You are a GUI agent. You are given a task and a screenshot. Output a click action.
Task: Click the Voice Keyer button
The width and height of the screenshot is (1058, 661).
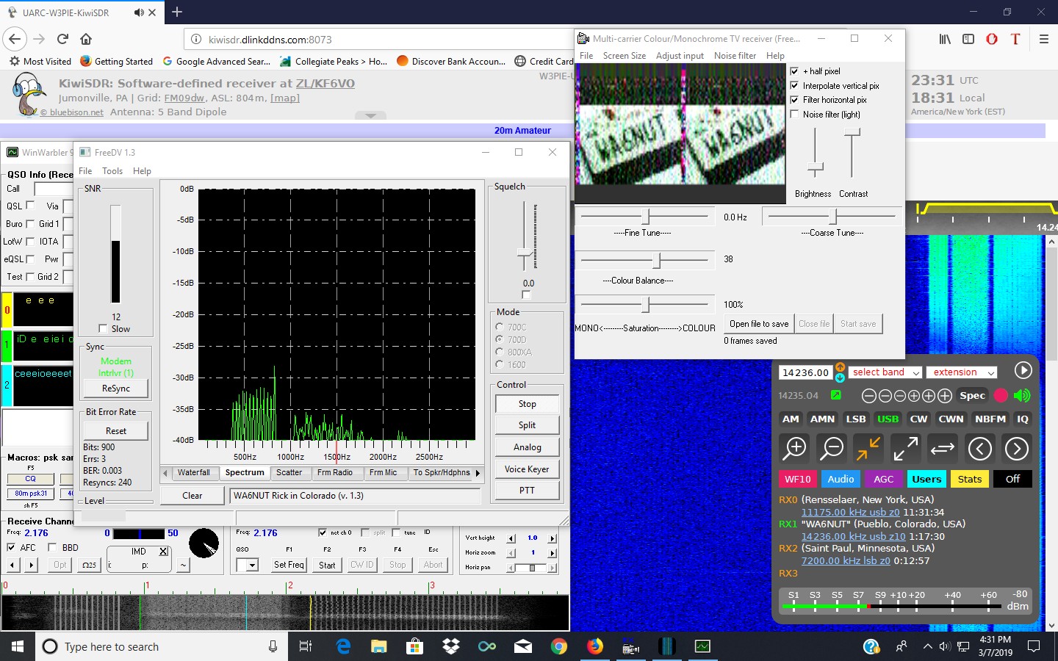pos(528,469)
